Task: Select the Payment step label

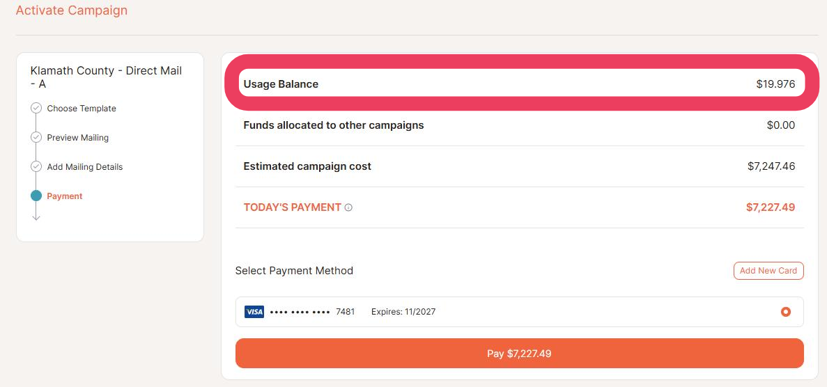Action: [x=65, y=196]
